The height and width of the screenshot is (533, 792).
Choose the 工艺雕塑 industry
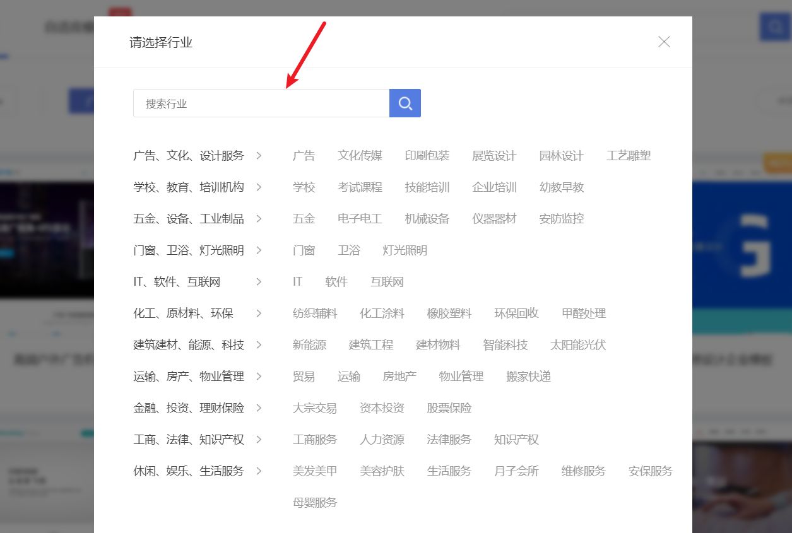coord(629,156)
